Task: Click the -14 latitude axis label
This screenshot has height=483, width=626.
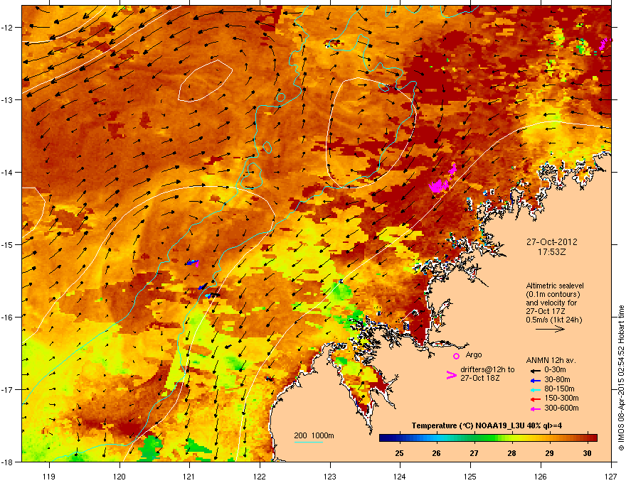Action: pyautogui.click(x=7, y=172)
